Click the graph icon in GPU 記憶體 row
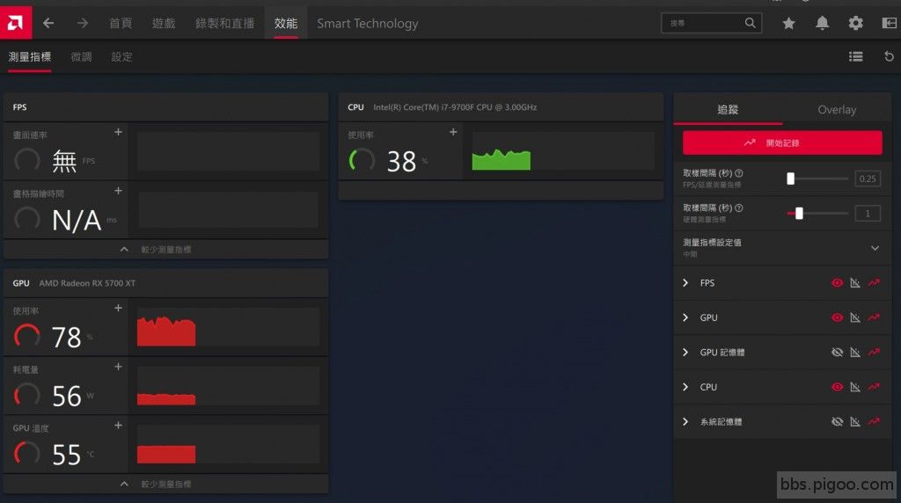This screenshot has height=503, width=901. click(855, 352)
